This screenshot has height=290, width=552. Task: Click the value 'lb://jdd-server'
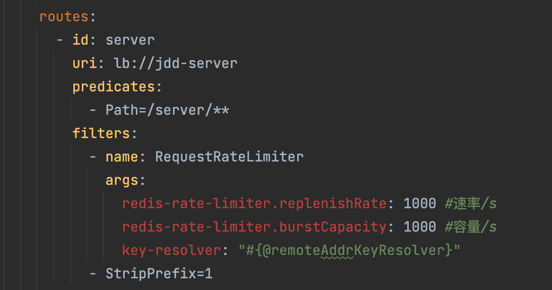point(175,63)
